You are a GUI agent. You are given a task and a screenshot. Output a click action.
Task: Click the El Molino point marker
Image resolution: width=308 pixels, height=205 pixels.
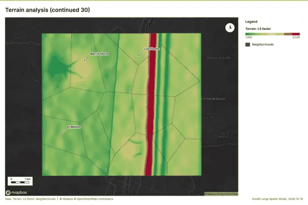tap(62, 133)
